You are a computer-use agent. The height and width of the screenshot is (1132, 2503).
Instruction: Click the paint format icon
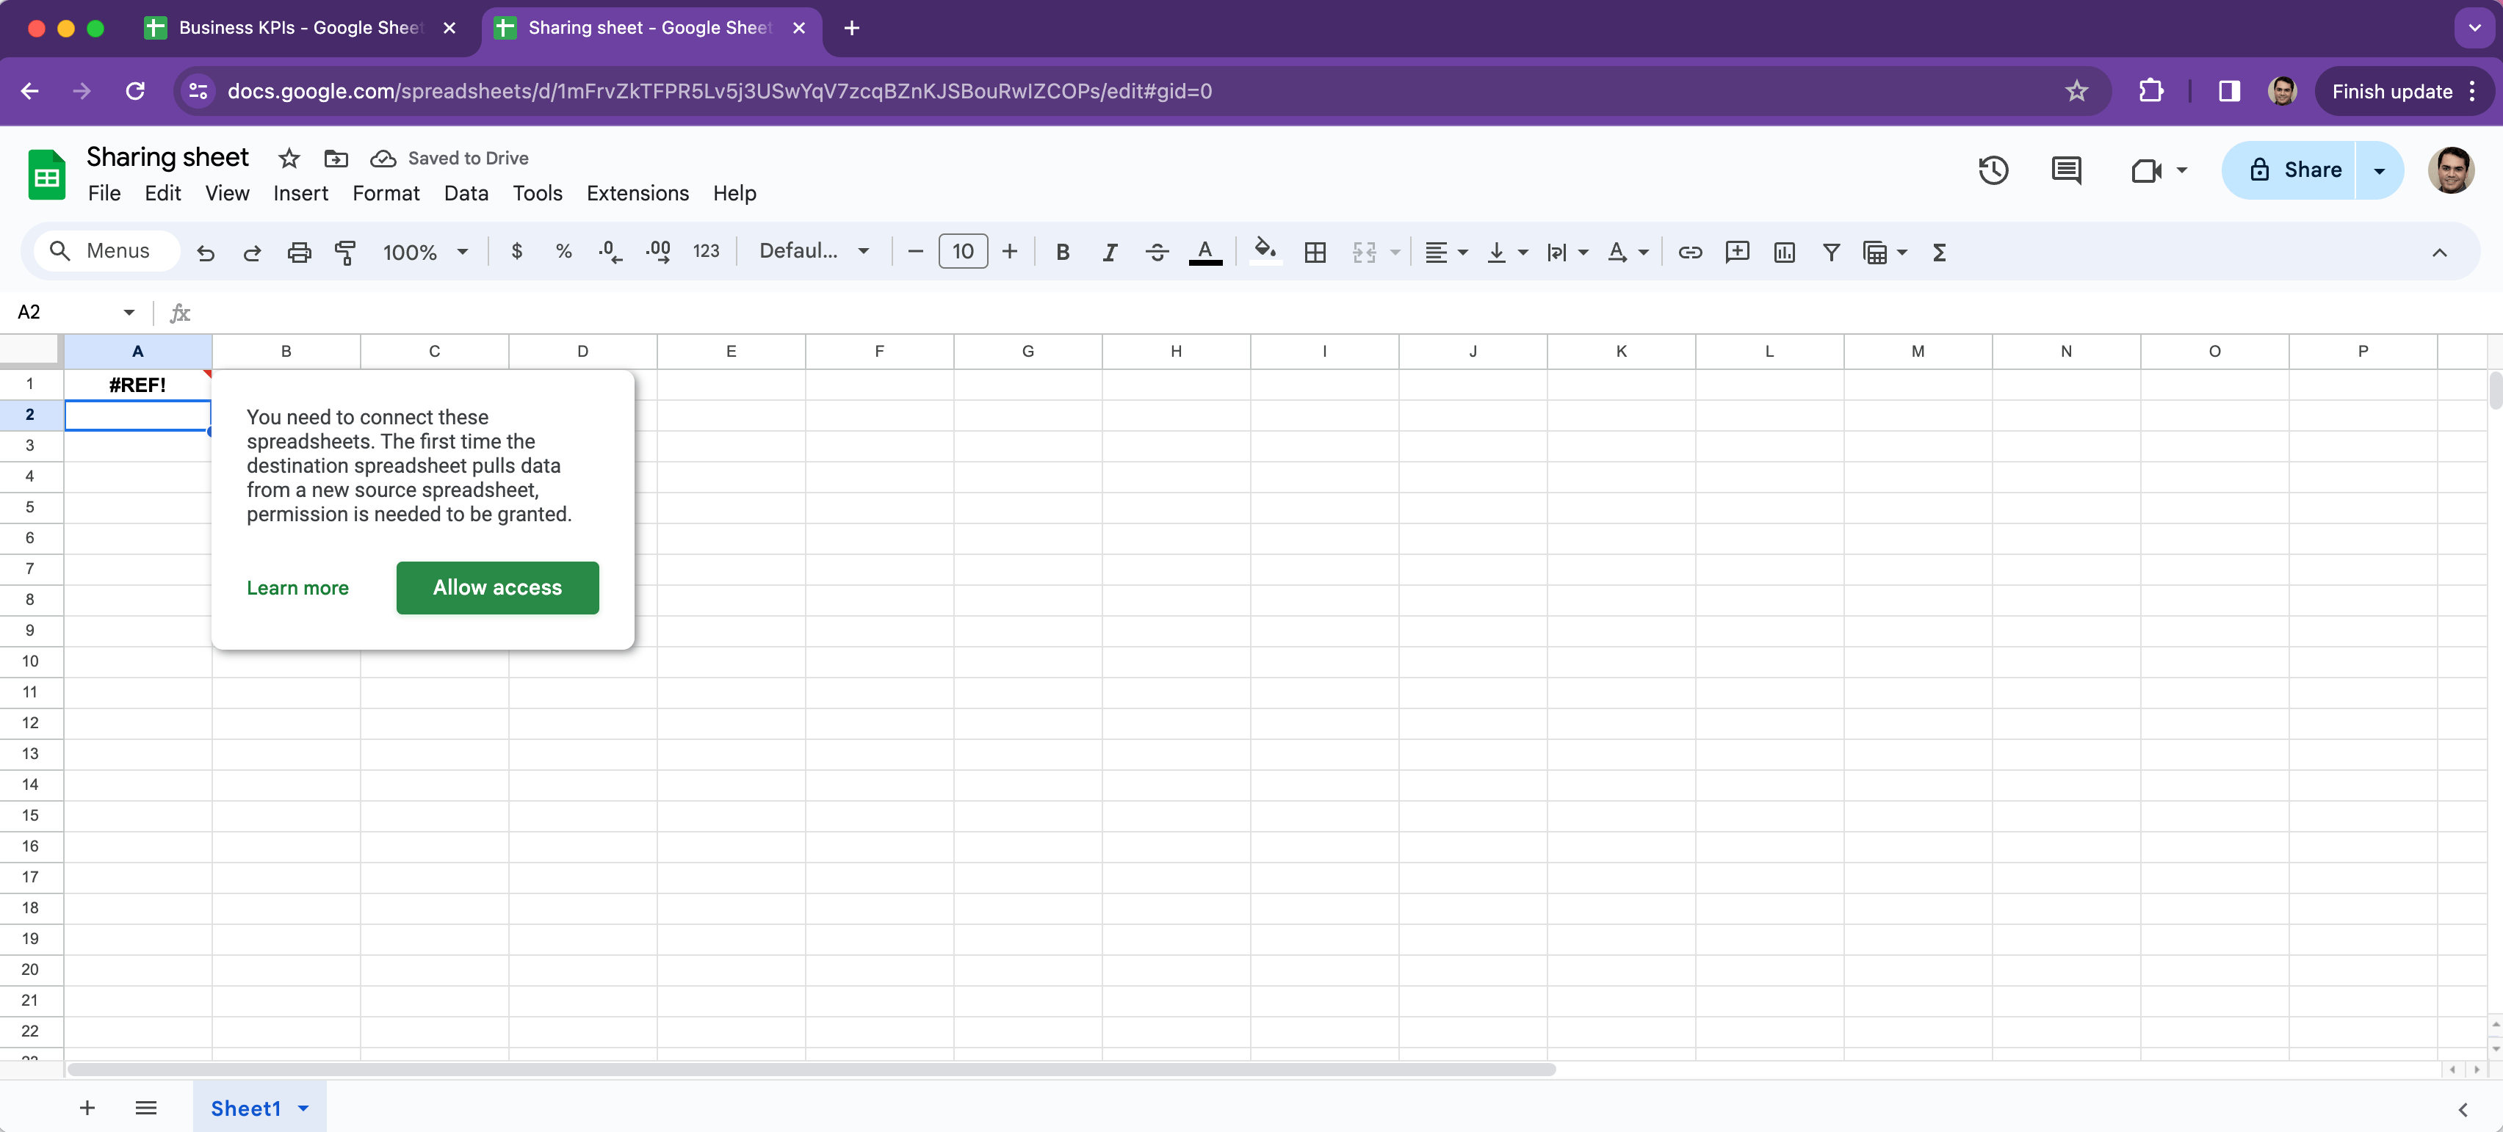345,253
